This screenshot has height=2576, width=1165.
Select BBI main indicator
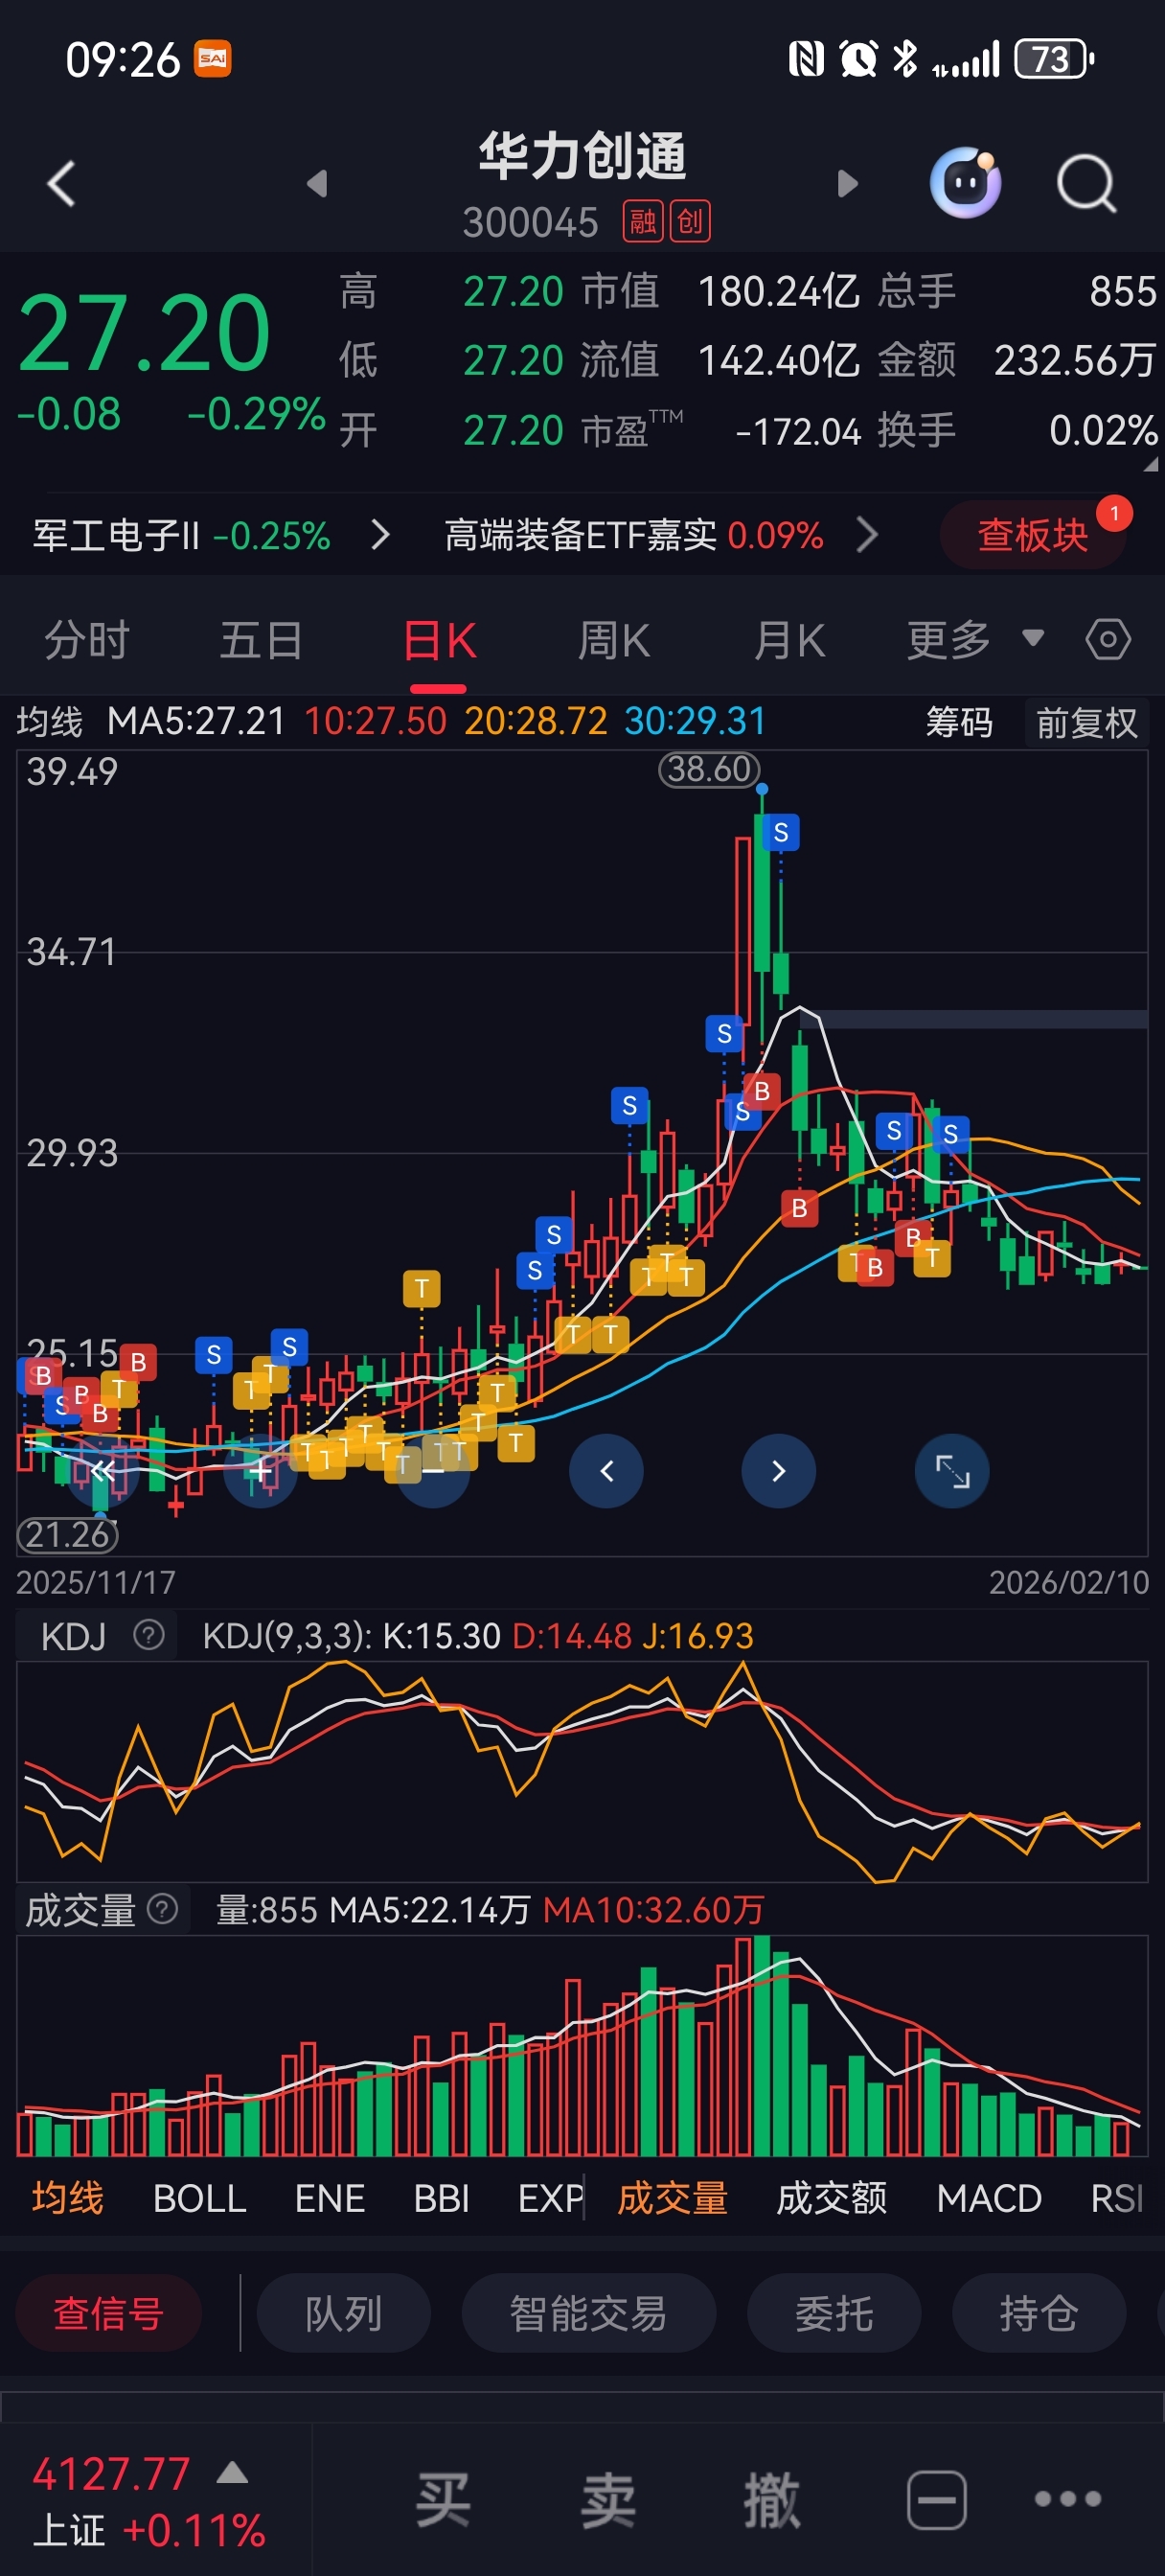[441, 2198]
